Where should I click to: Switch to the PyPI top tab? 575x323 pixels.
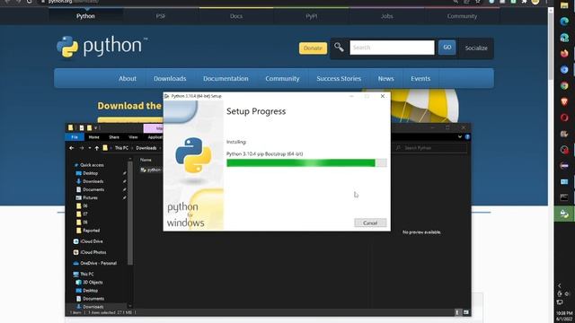312,16
